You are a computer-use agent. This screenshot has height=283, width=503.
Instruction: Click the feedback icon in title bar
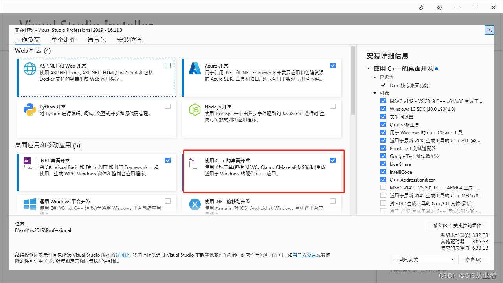pos(439,7)
